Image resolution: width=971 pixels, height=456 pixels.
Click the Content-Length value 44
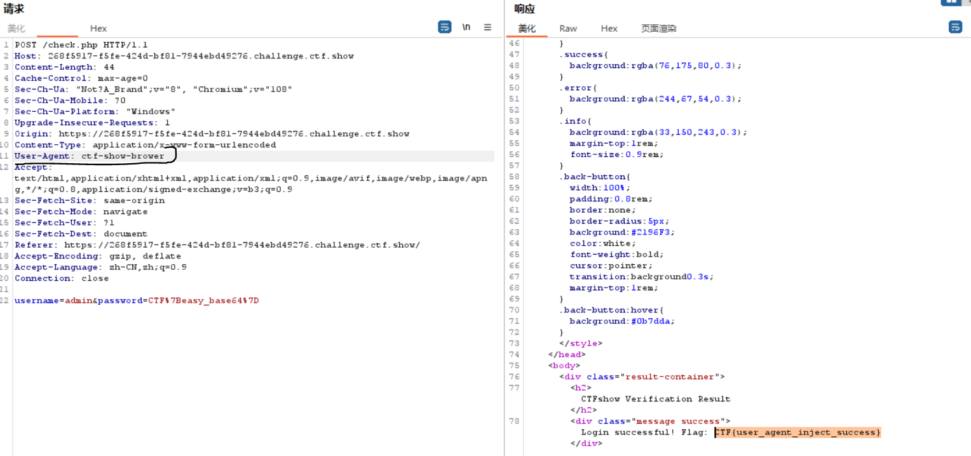pyautogui.click(x=109, y=67)
